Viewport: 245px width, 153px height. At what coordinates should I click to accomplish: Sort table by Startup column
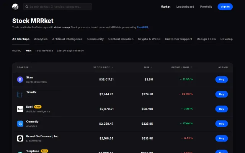[x=24, y=67]
